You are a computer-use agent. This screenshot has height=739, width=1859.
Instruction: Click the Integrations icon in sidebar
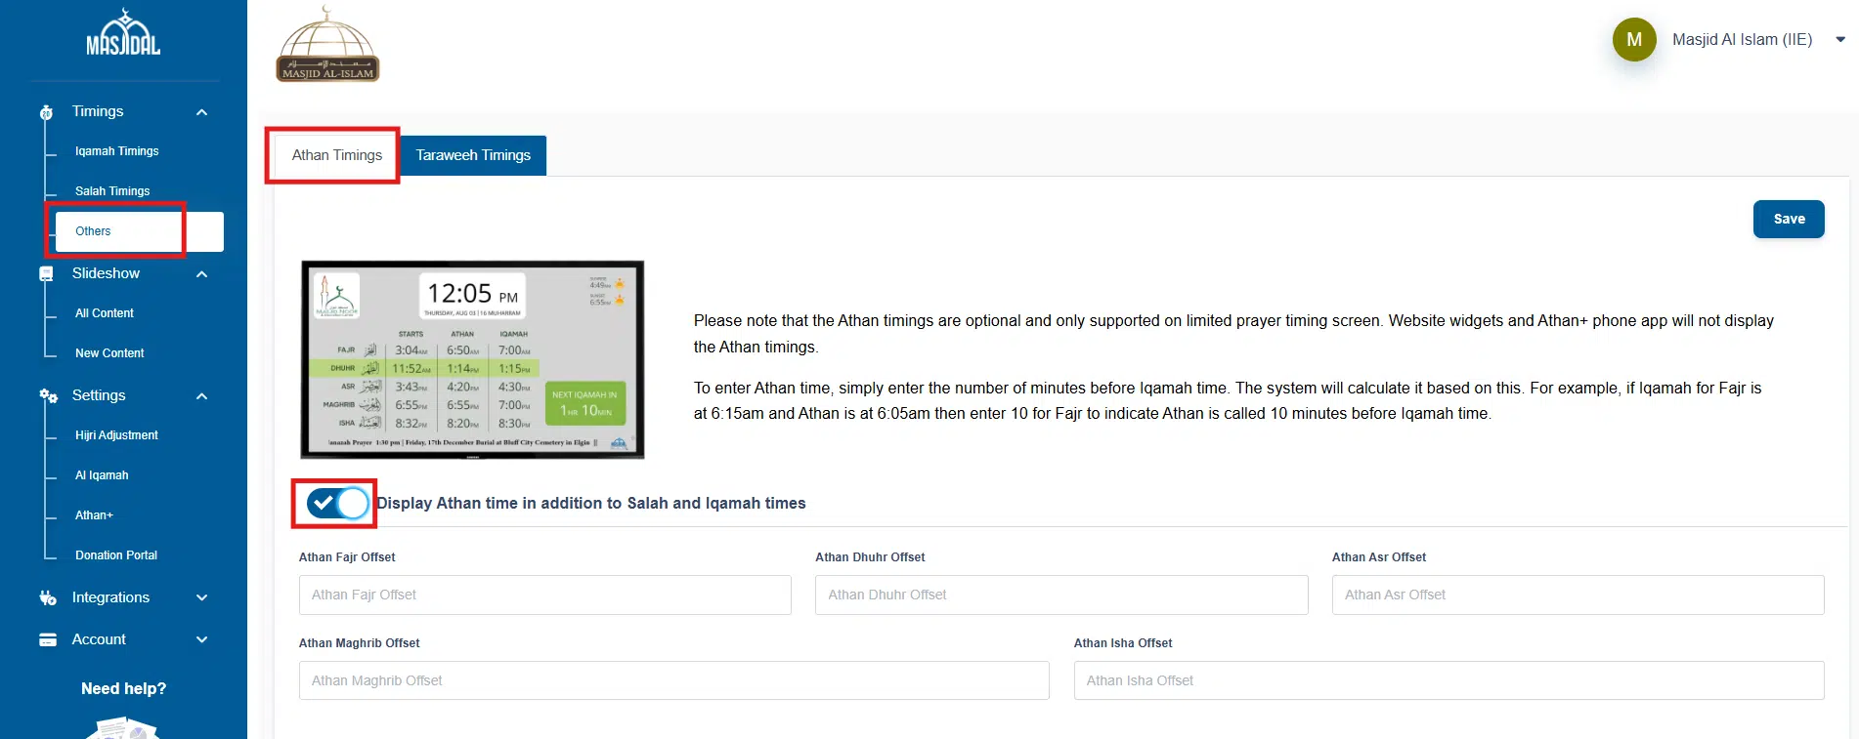[48, 597]
